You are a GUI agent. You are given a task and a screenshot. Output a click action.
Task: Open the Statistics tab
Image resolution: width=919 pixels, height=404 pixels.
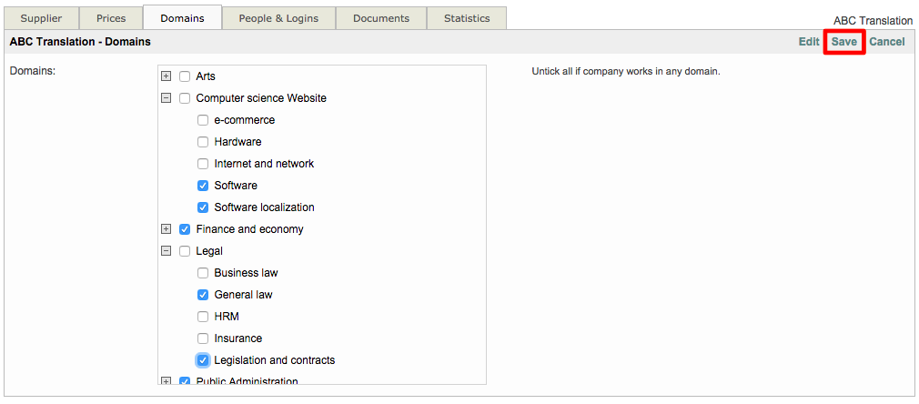point(467,18)
